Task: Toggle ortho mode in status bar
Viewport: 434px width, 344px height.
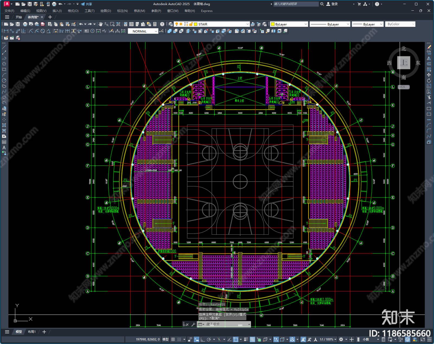Action: pos(203,339)
